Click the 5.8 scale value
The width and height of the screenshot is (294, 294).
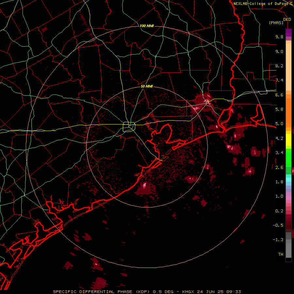279,109
